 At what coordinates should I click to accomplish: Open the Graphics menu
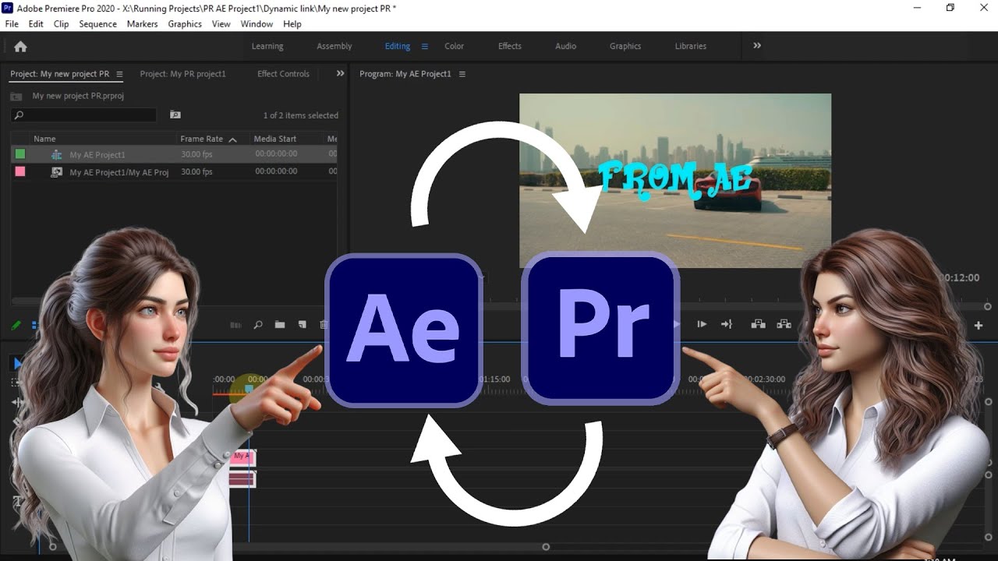(185, 24)
